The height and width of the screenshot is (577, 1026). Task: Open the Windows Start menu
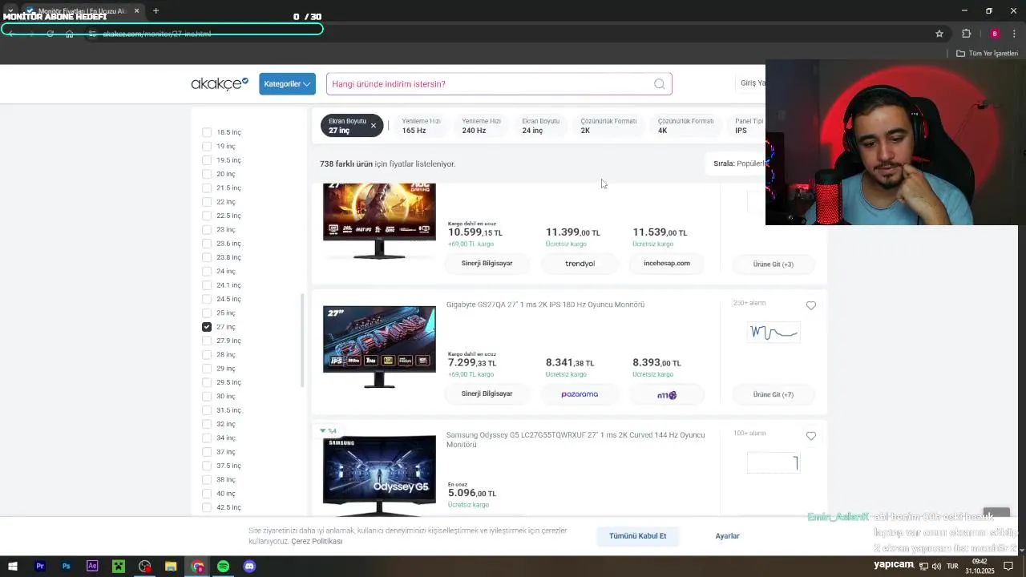point(13,567)
